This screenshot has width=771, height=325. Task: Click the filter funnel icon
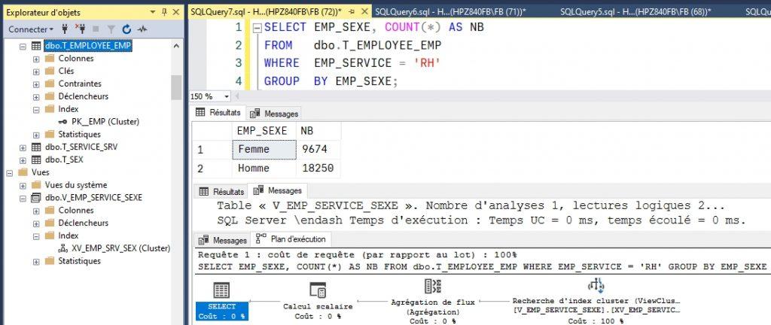pos(111,29)
